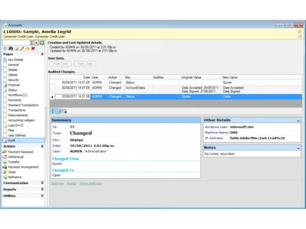Select the AccountDates audit row
Viewport: 306px width, 229px height.
coord(176,89)
